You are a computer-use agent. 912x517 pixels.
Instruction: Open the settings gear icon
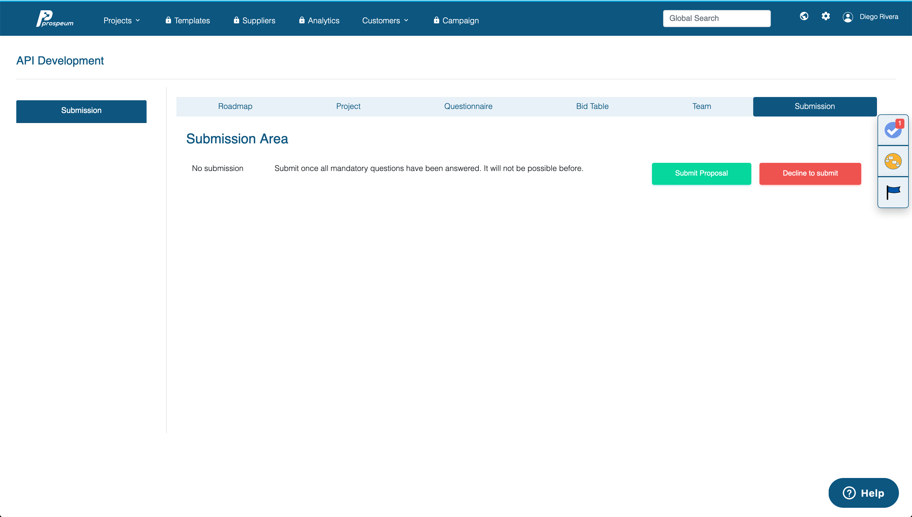click(826, 16)
